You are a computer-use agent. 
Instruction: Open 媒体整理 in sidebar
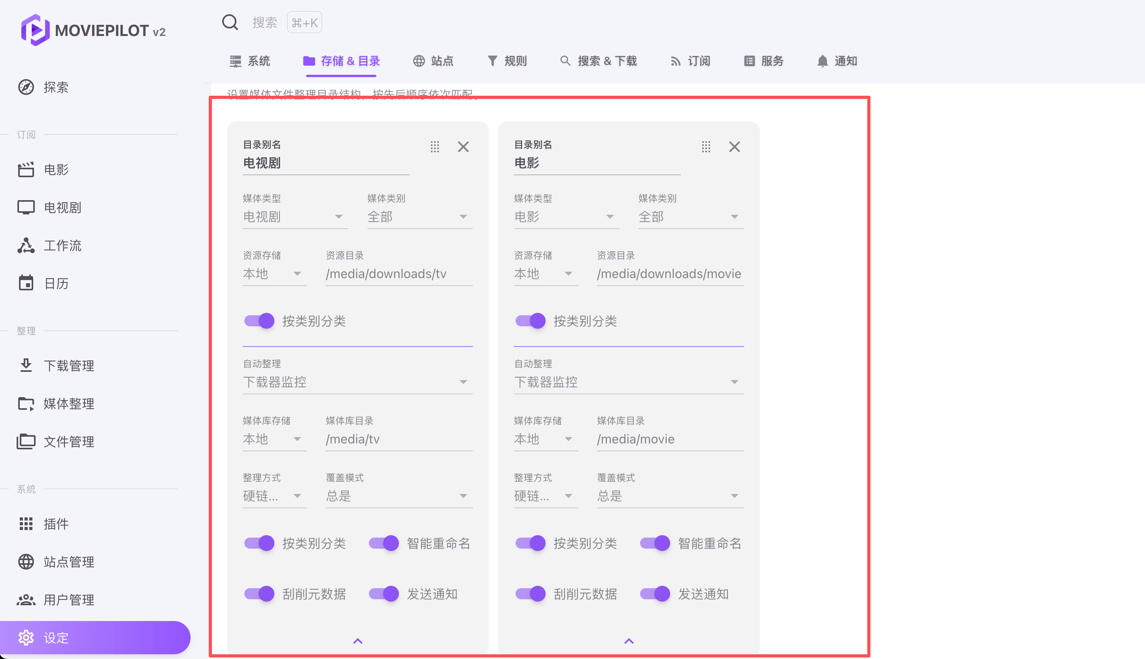coord(68,403)
